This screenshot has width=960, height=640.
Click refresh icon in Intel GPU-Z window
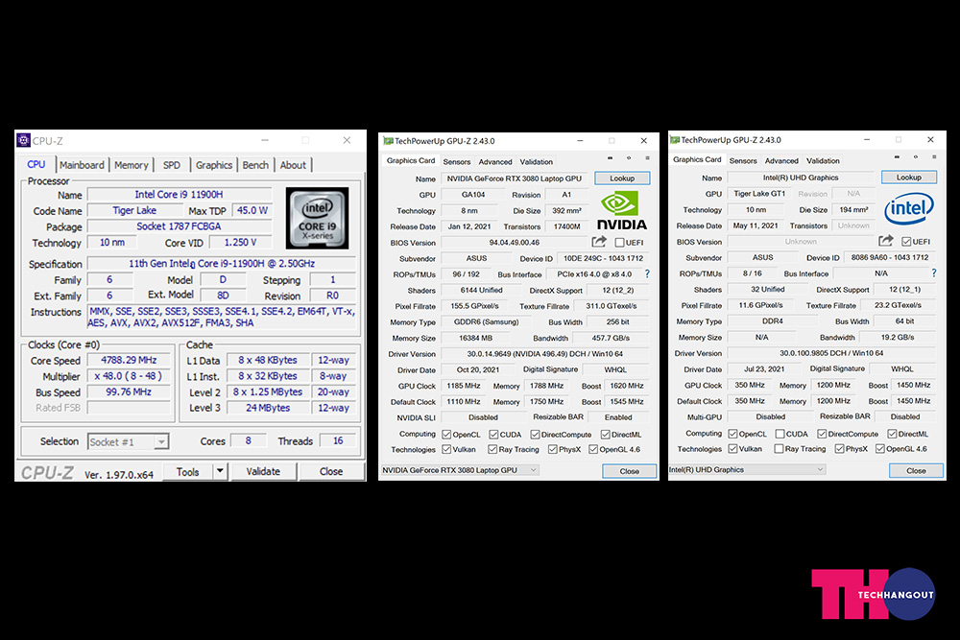coord(915,157)
